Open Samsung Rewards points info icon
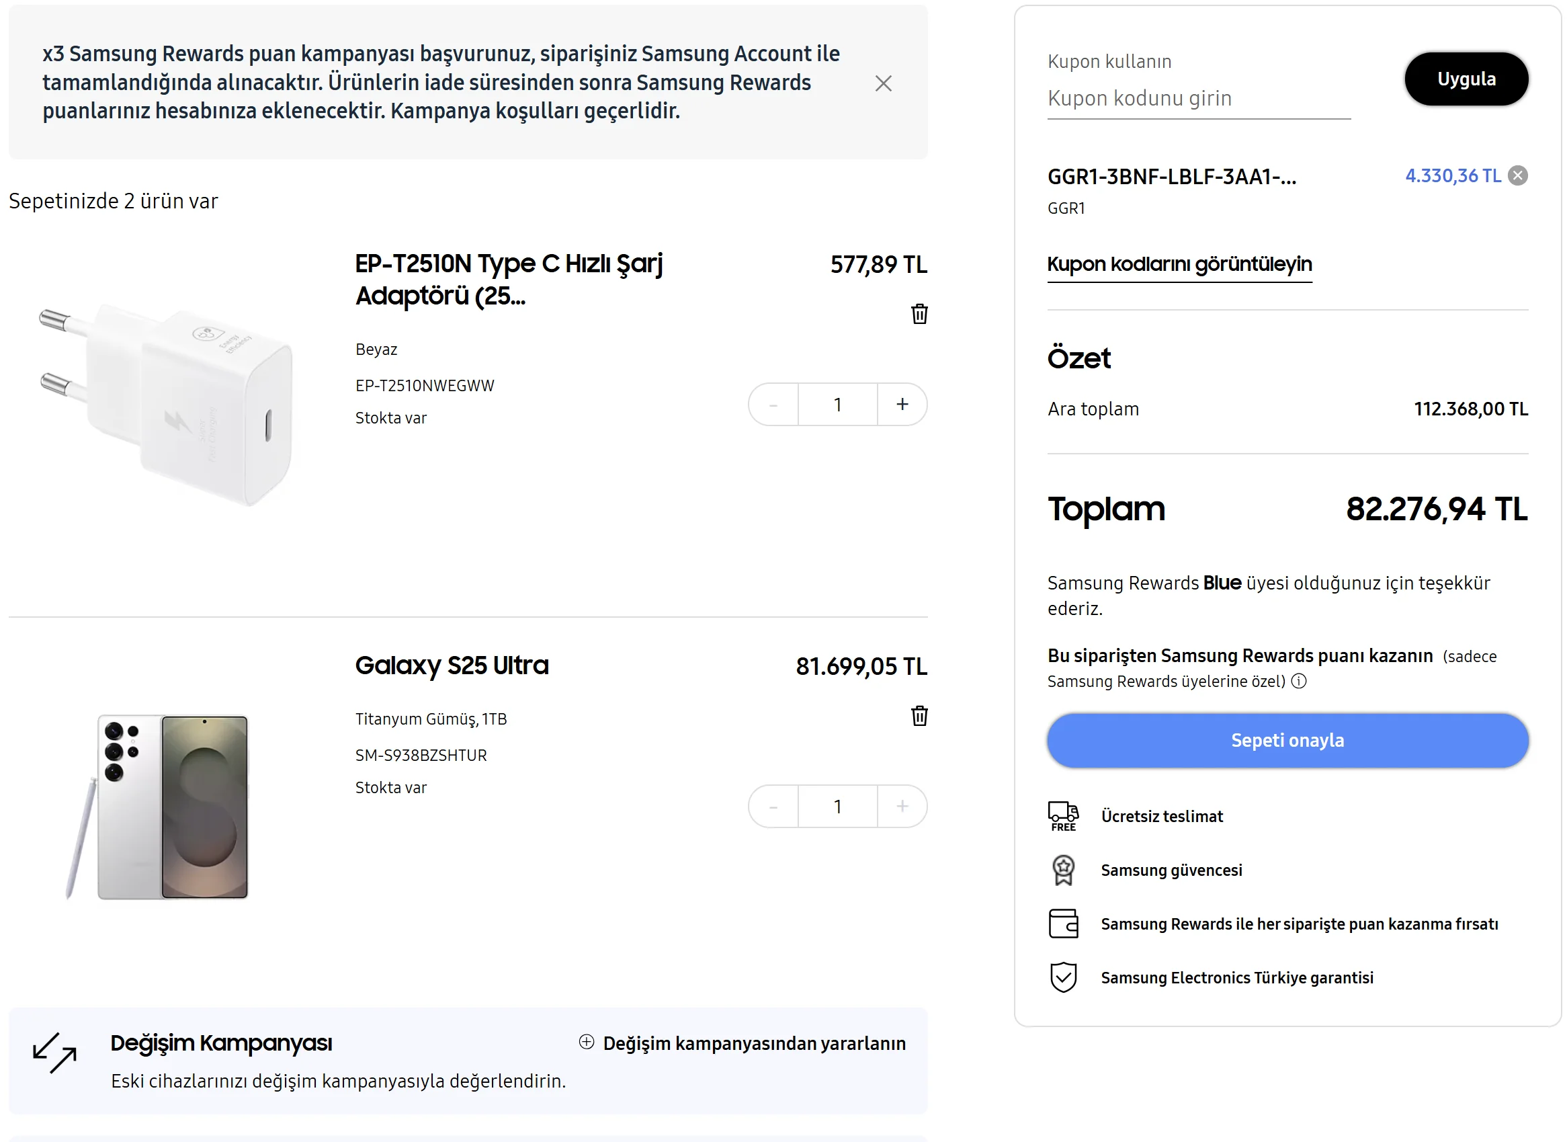This screenshot has height=1142, width=1567. (x=1299, y=682)
